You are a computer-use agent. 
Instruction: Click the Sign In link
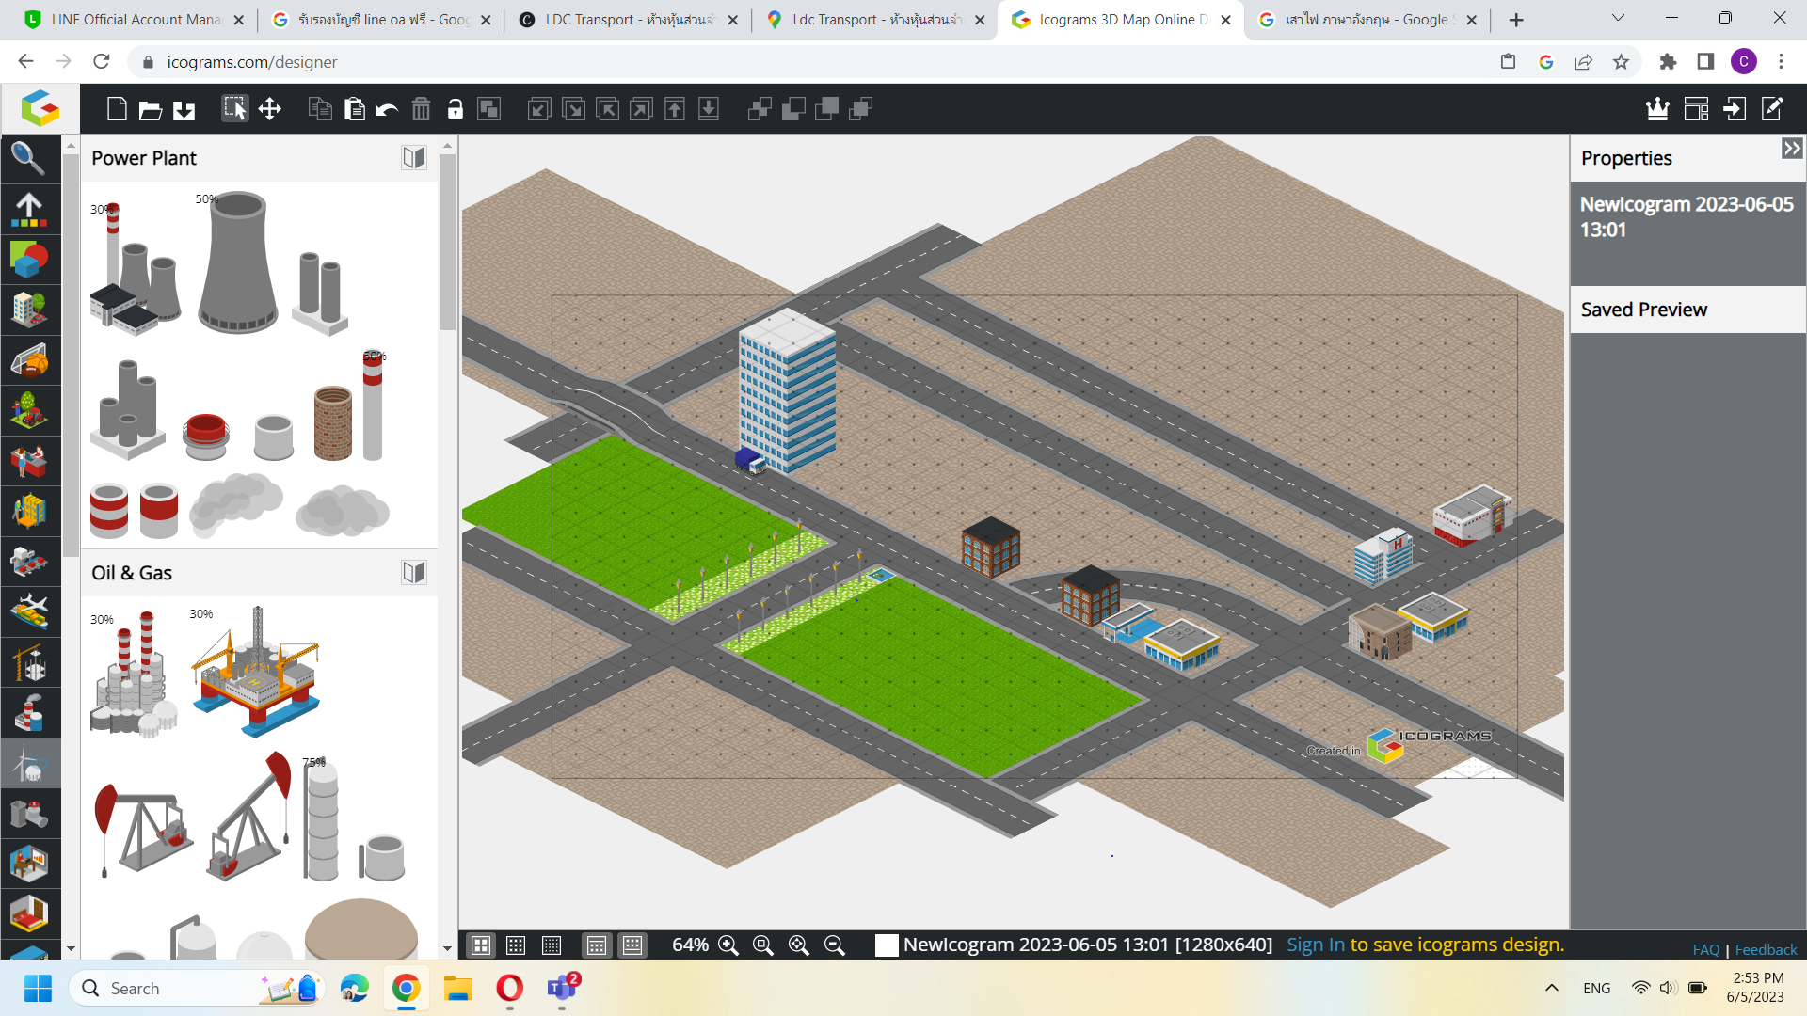pyautogui.click(x=1315, y=945)
